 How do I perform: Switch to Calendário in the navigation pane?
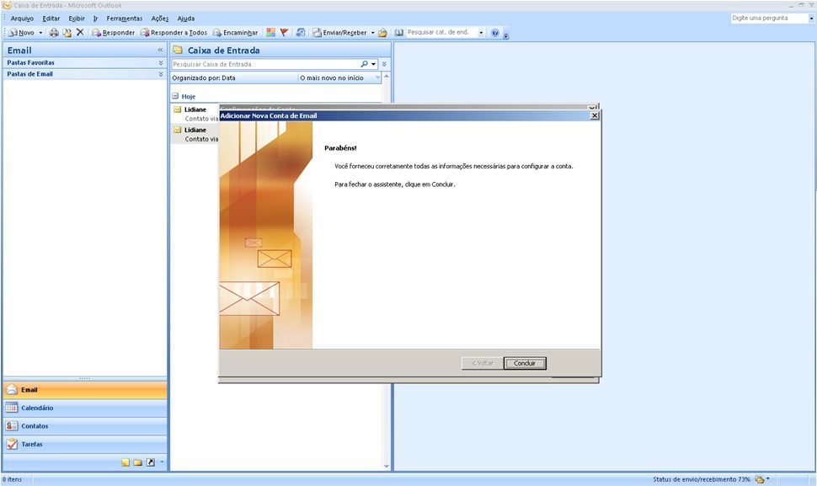pos(84,408)
